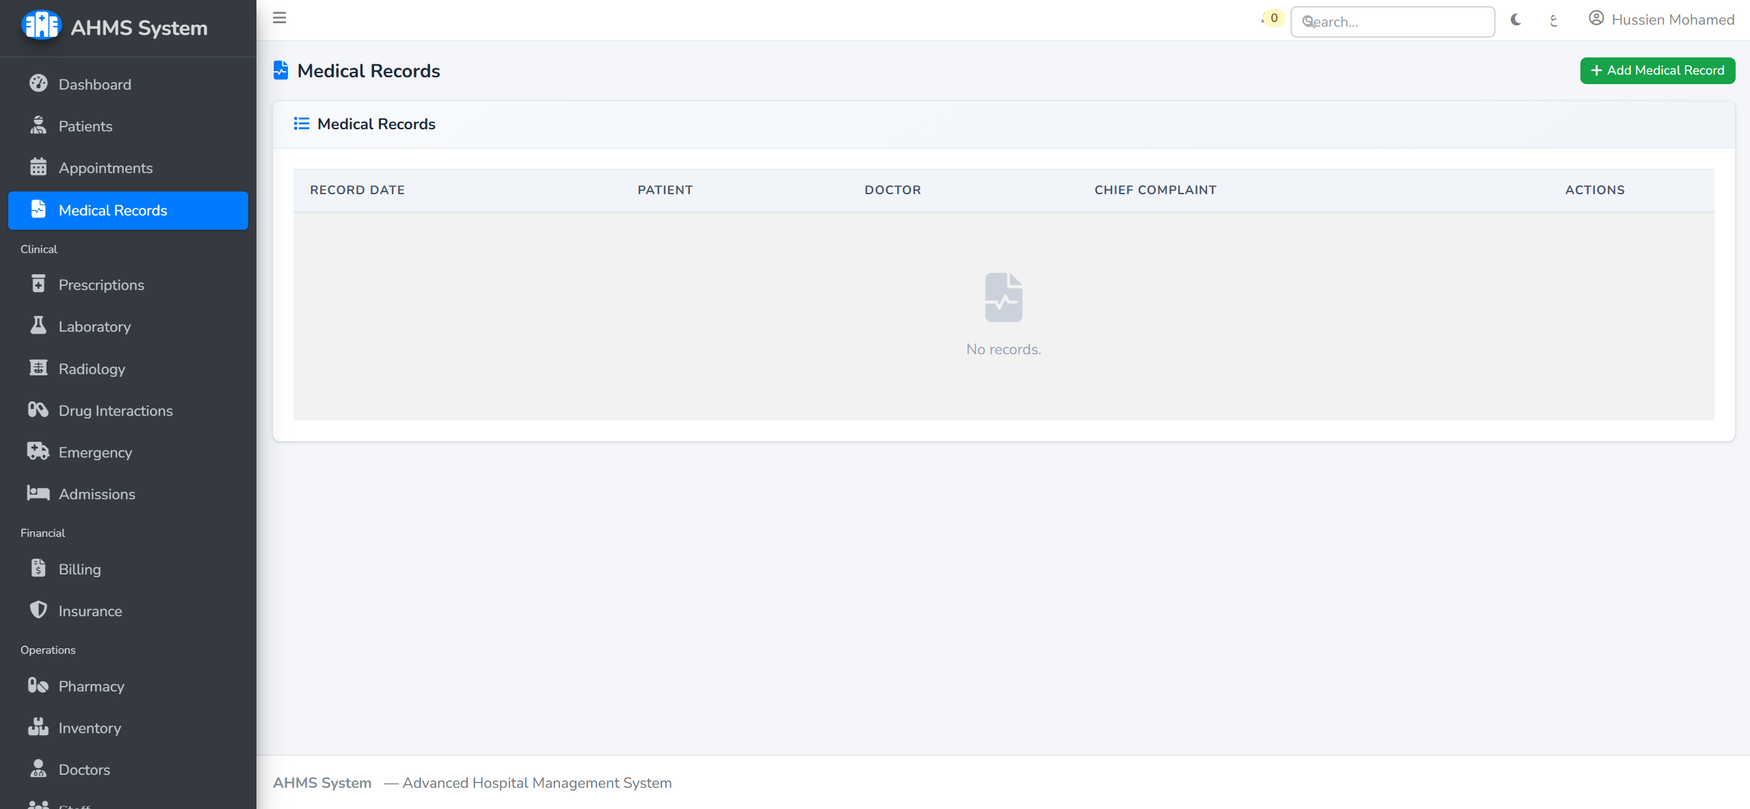The width and height of the screenshot is (1750, 809).
Task: Click the Drug Interactions icon
Action: pos(38,410)
